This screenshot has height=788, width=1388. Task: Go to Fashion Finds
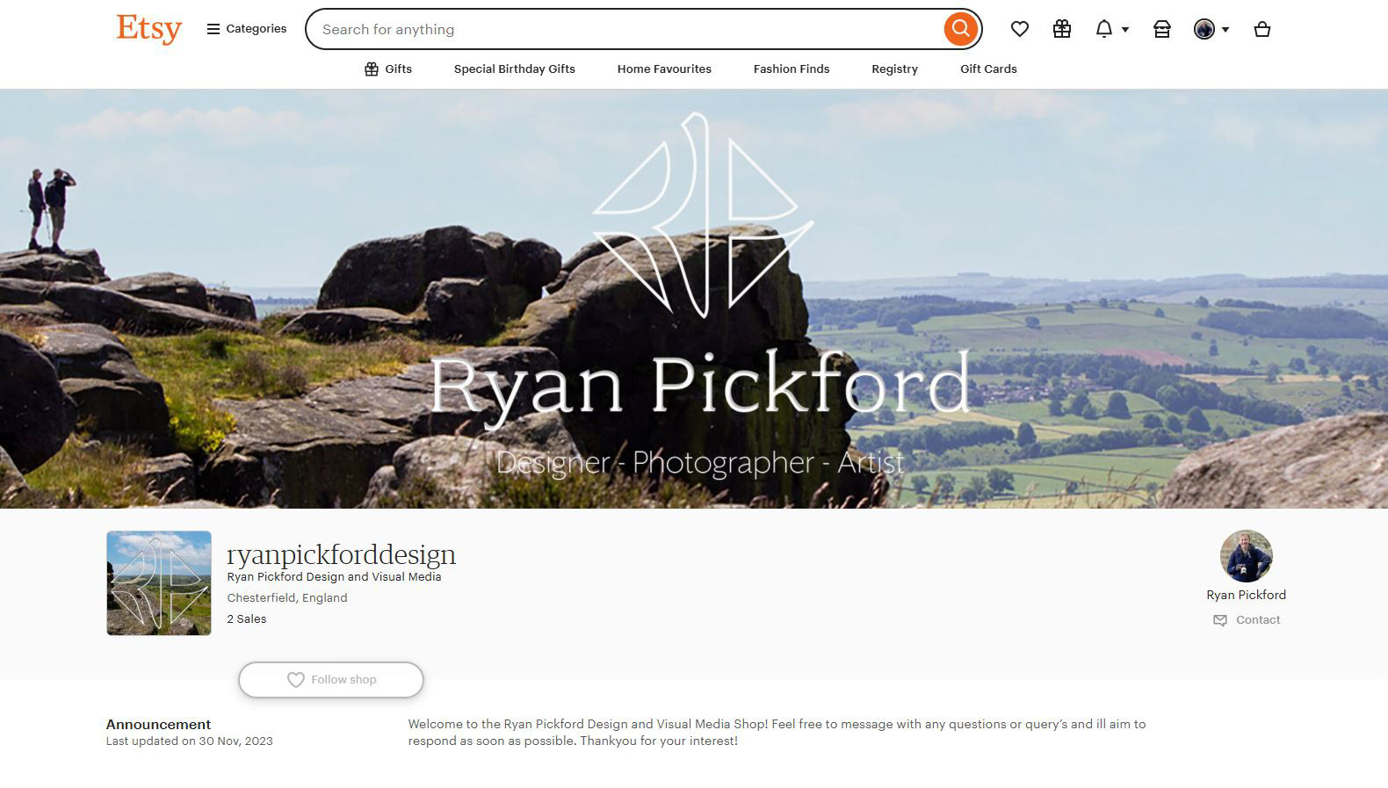point(792,69)
